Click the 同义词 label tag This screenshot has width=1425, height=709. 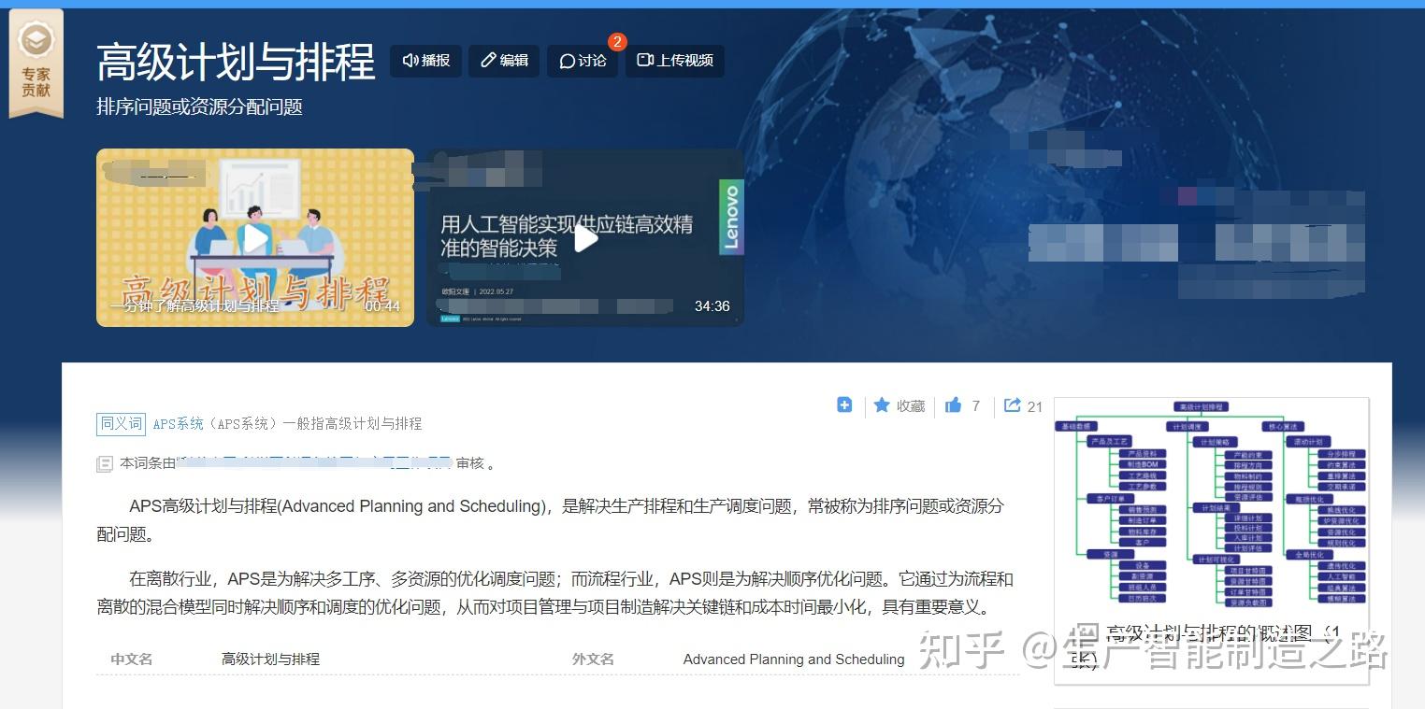coord(121,423)
